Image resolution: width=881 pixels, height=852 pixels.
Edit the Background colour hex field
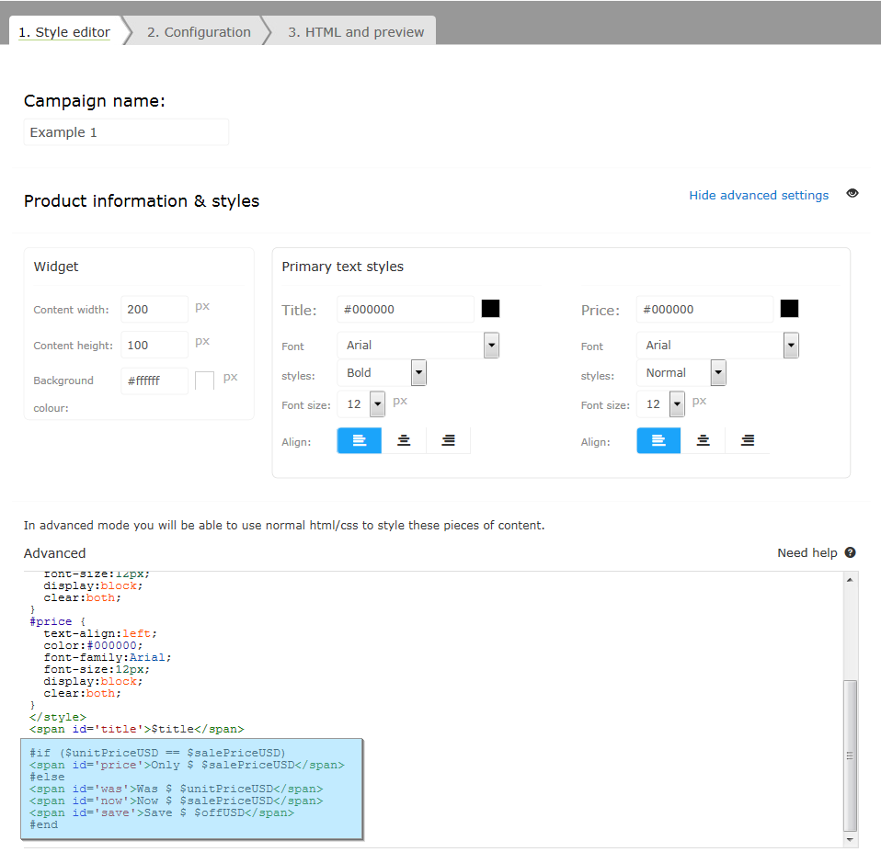tap(154, 381)
